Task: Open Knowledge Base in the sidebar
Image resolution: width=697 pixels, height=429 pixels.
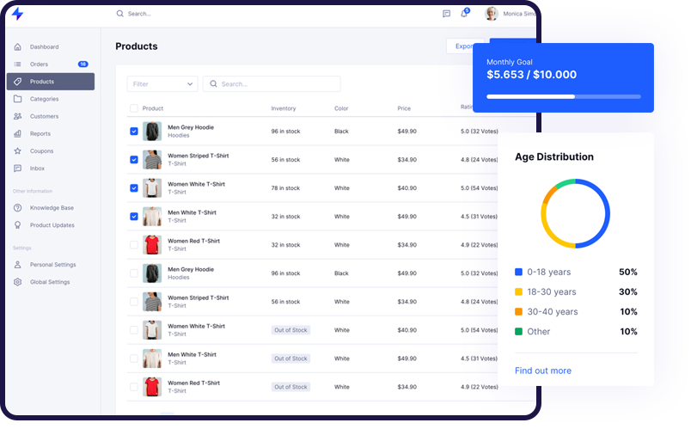Action: pos(51,207)
